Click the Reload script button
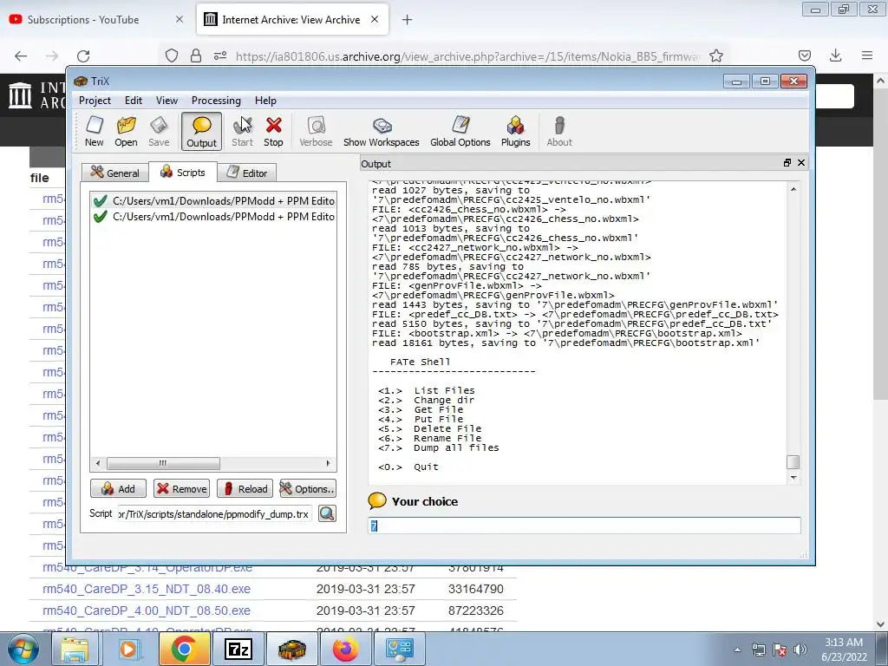 (x=245, y=489)
